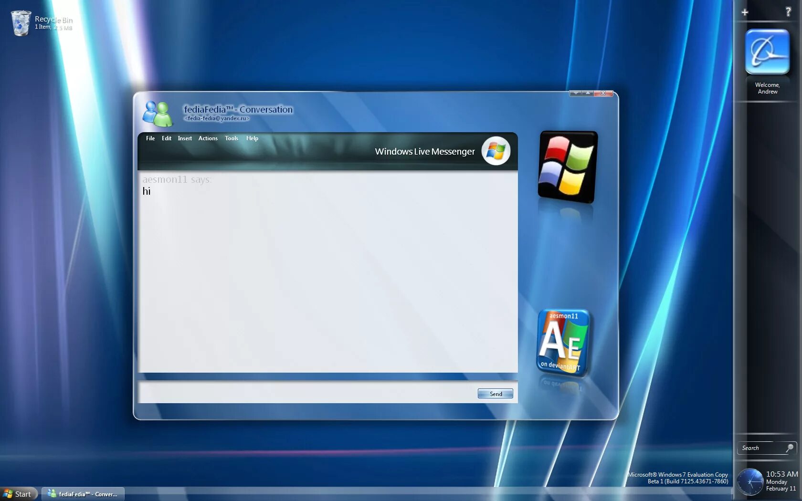This screenshot has width=802, height=501.
Task: Maximize the conversation window
Action: (588, 93)
